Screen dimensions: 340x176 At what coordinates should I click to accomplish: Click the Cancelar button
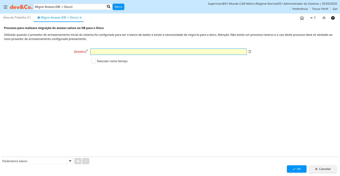(323, 169)
